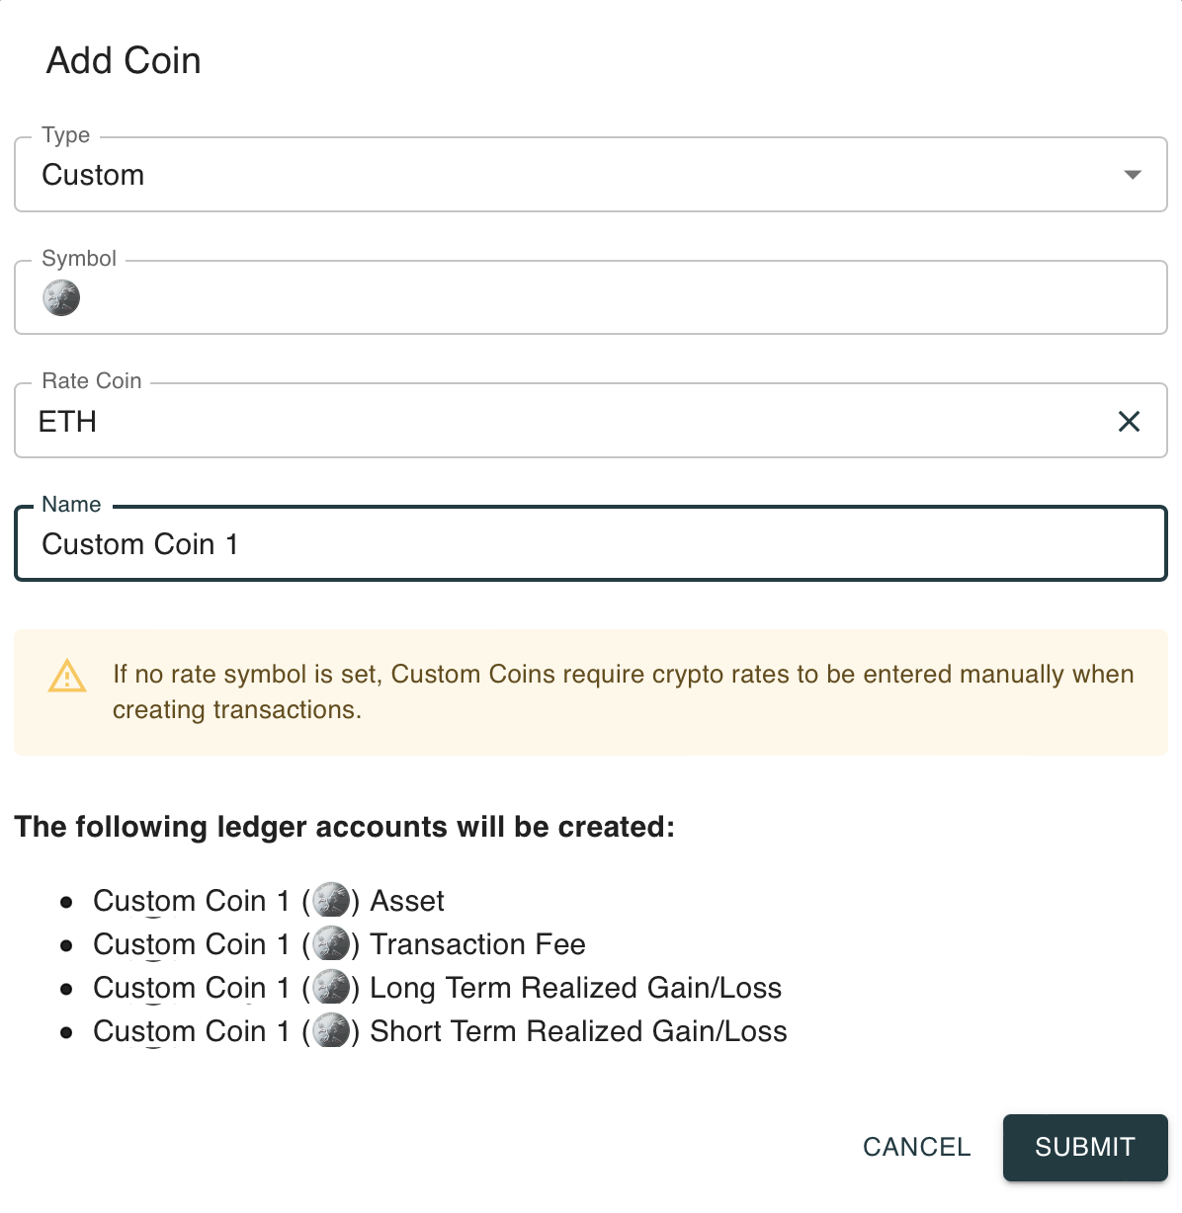Image resolution: width=1182 pixels, height=1213 pixels.
Task: Click the coin icon in the Symbol field
Action: tap(61, 297)
